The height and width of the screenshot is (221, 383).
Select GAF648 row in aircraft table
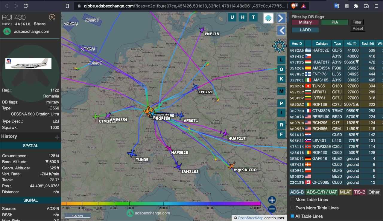pos(336,158)
